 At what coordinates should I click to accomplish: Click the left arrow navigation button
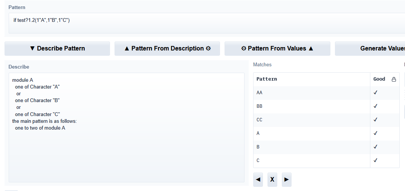click(258, 180)
